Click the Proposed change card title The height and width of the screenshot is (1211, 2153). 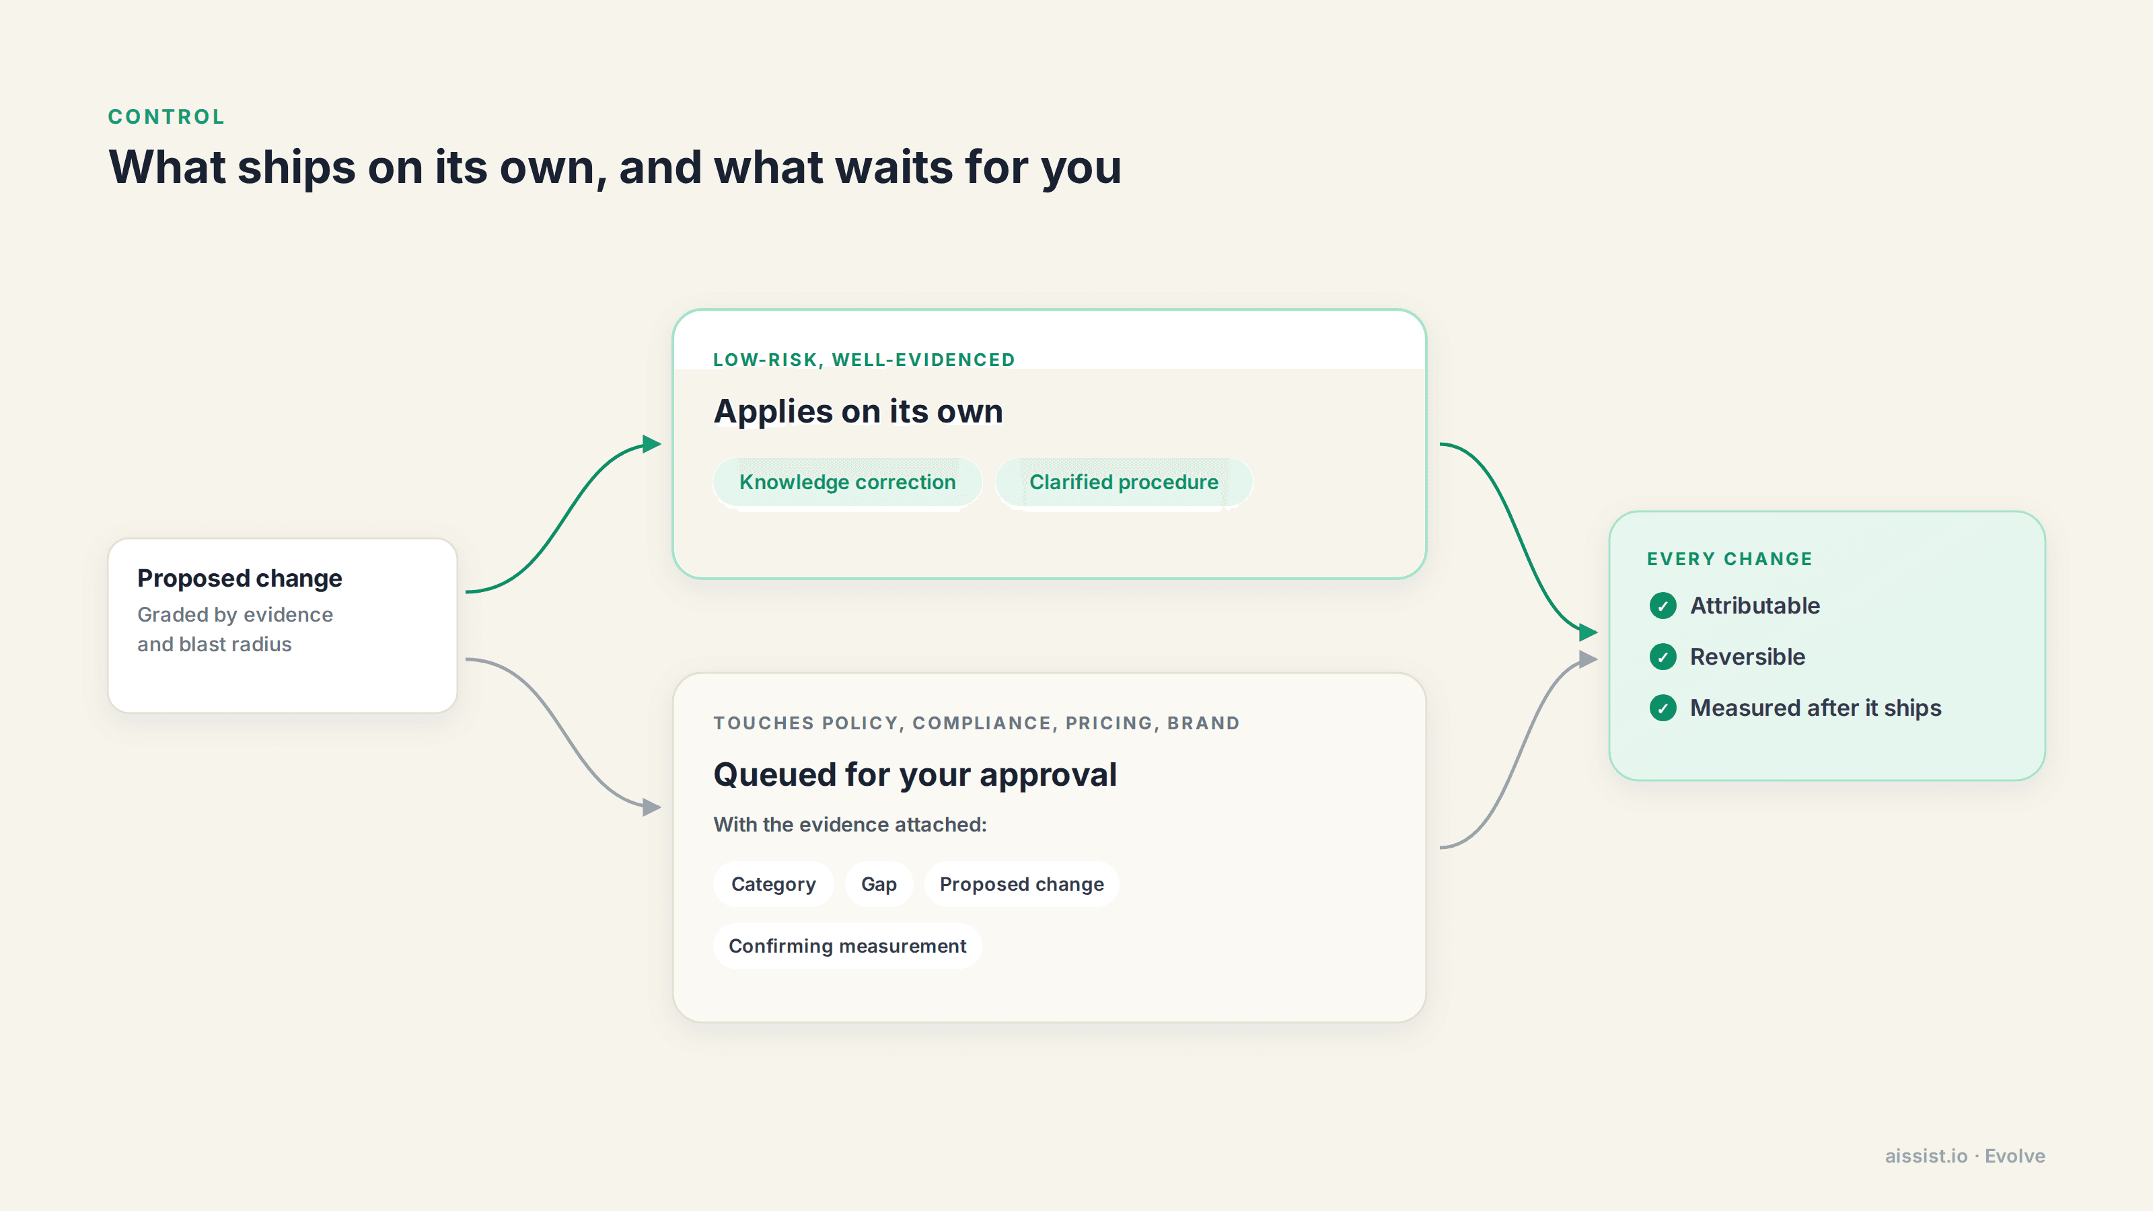240,579
